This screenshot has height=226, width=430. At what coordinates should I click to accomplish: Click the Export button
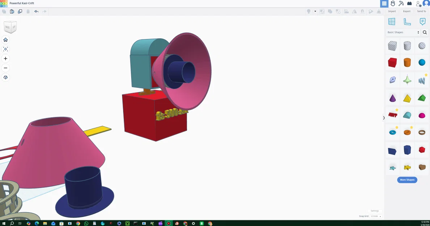tap(407, 11)
